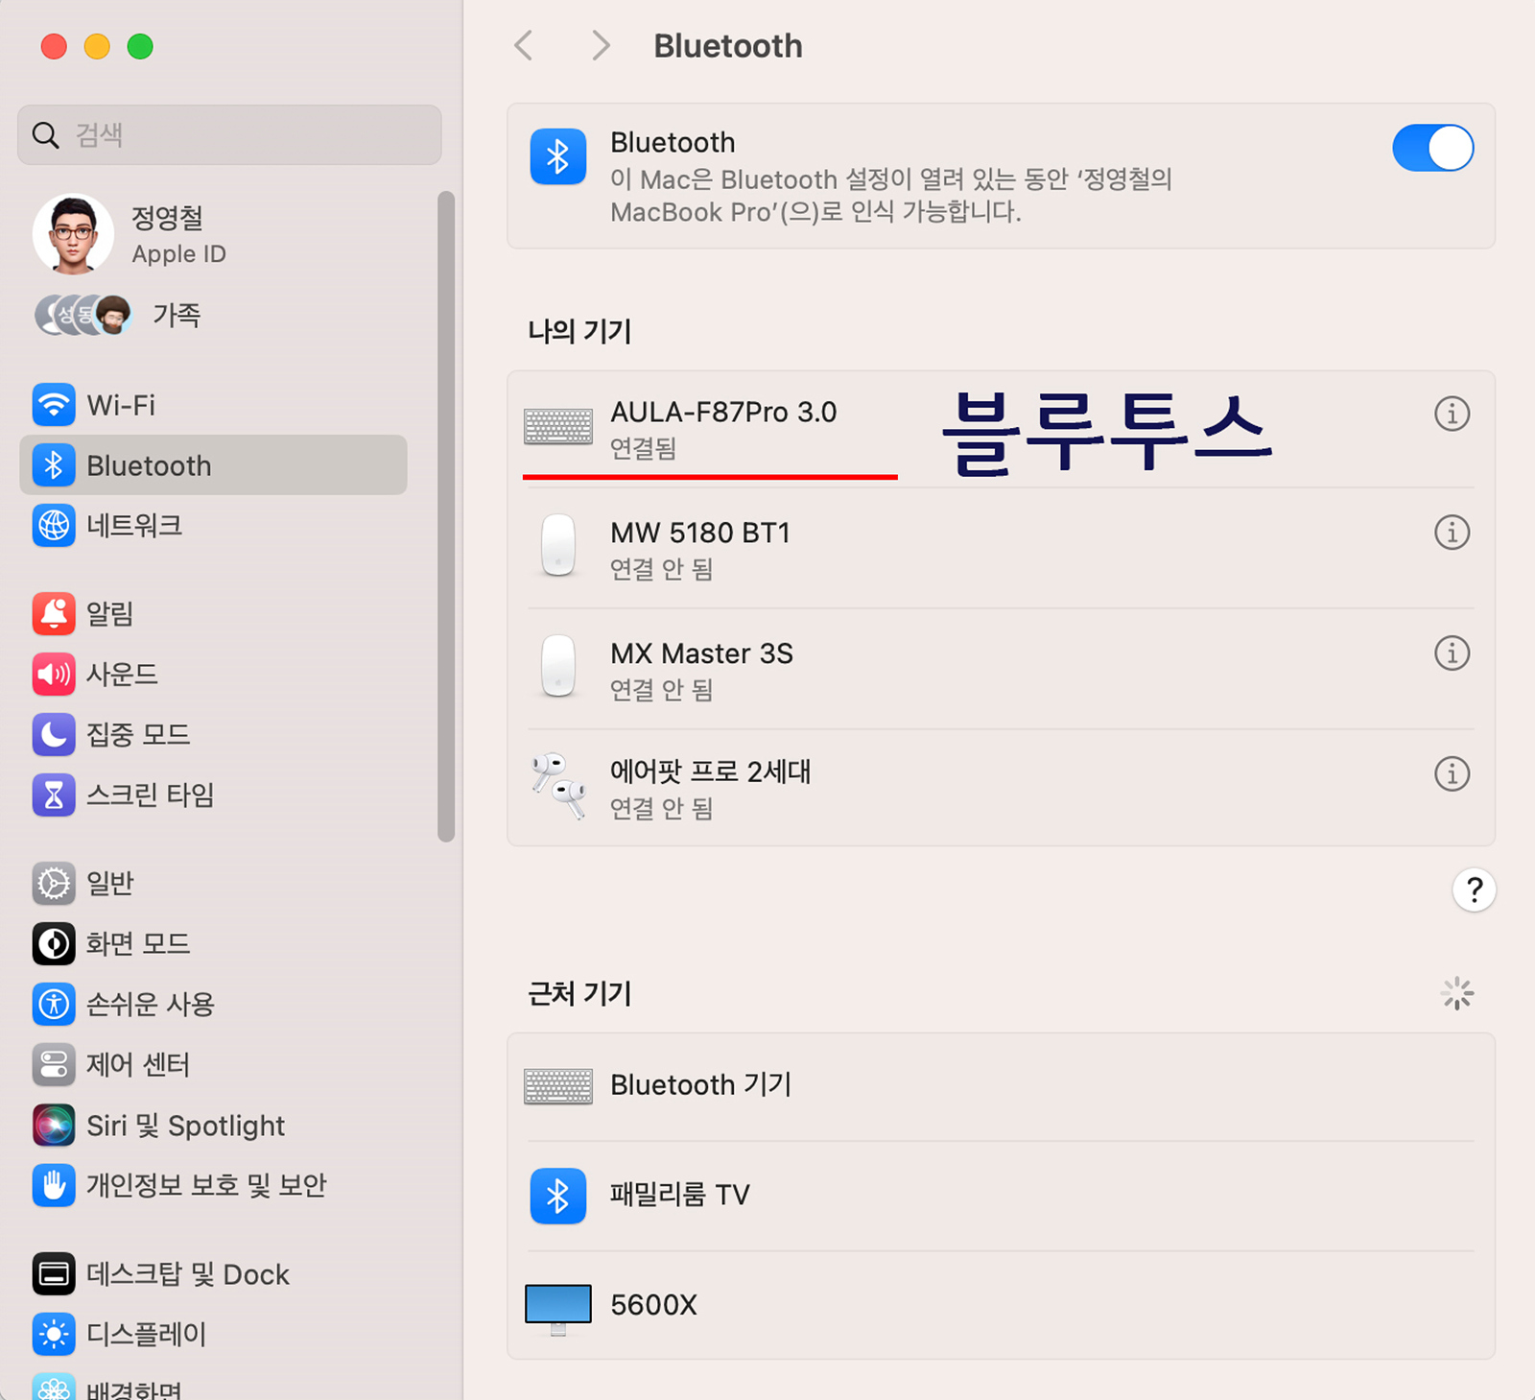The width and height of the screenshot is (1535, 1400).
Task: Click the 패밀리룸 TV Bluetooth icon
Action: 558,1196
